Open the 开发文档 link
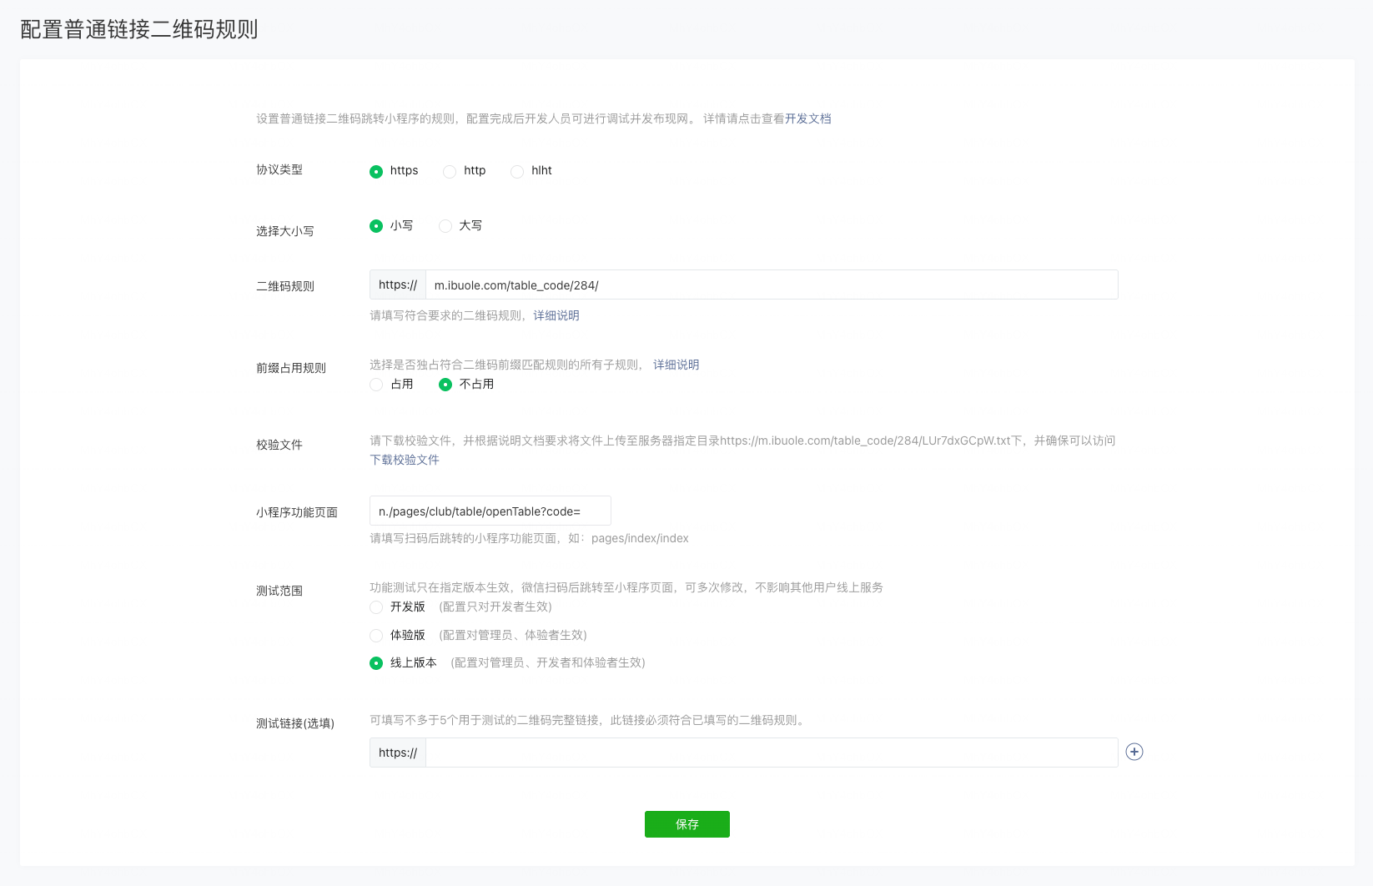Image resolution: width=1373 pixels, height=886 pixels. point(807,118)
